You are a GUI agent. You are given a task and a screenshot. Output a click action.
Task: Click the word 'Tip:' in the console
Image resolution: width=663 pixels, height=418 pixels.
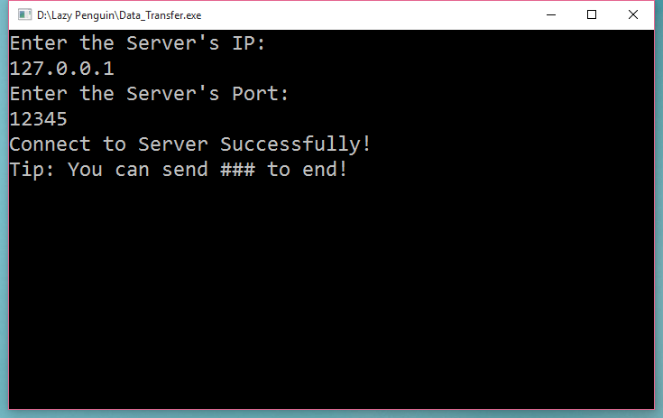point(32,170)
